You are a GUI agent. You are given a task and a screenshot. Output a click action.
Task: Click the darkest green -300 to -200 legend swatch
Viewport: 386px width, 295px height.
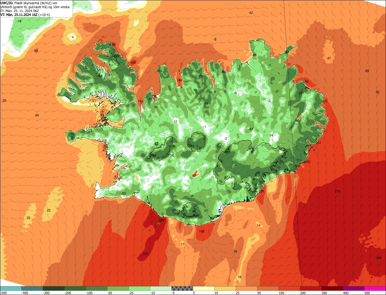(x=54, y=288)
